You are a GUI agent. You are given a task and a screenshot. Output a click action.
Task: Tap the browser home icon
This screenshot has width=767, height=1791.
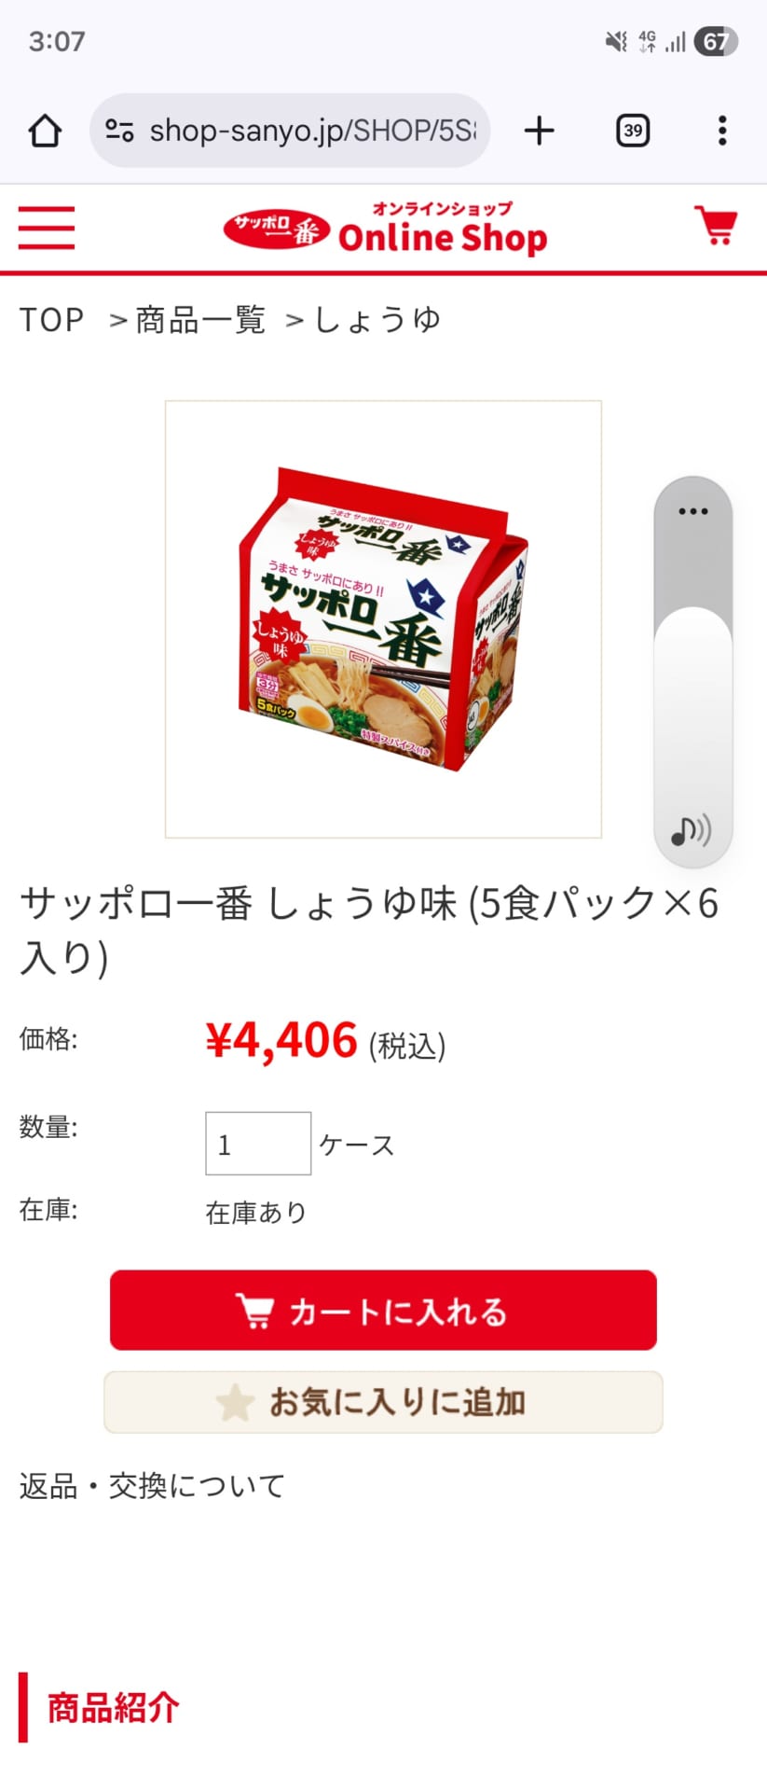pyautogui.click(x=45, y=131)
